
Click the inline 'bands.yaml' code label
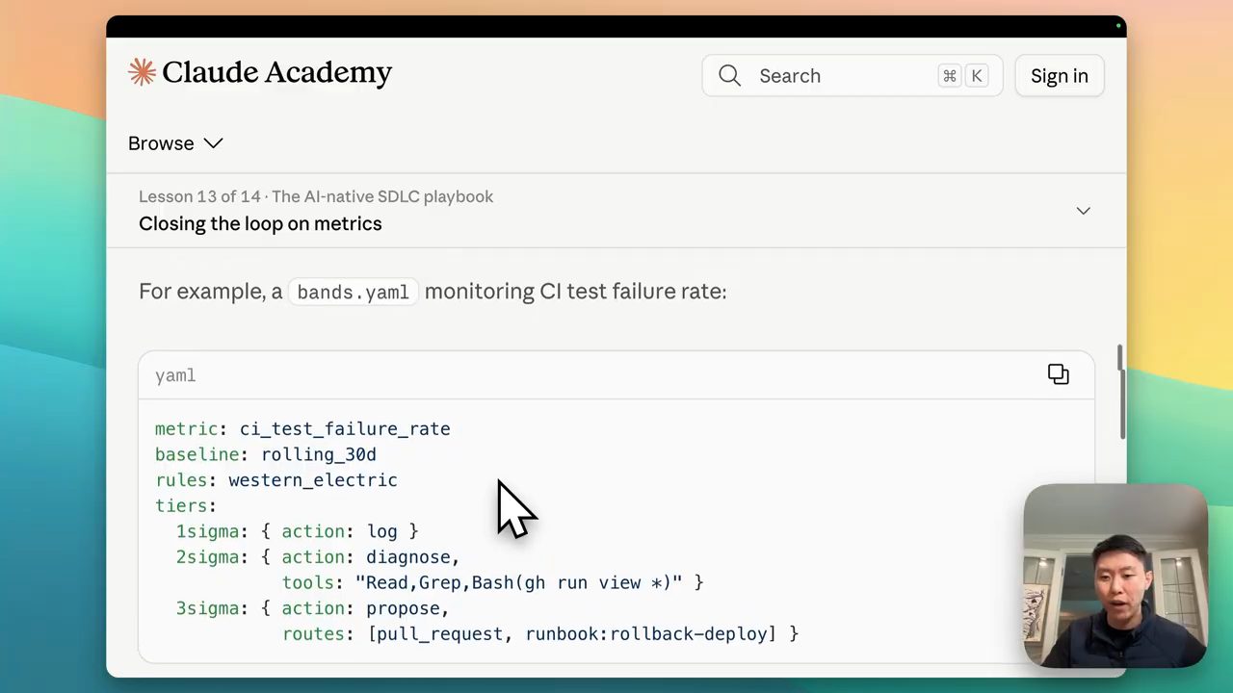coord(353,292)
